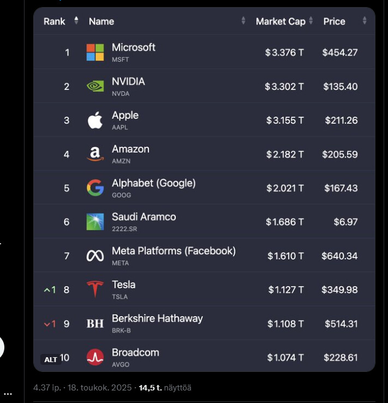Click the Microsoft four-color logo
Image resolution: width=388 pixels, height=403 pixels.
pos(95,52)
